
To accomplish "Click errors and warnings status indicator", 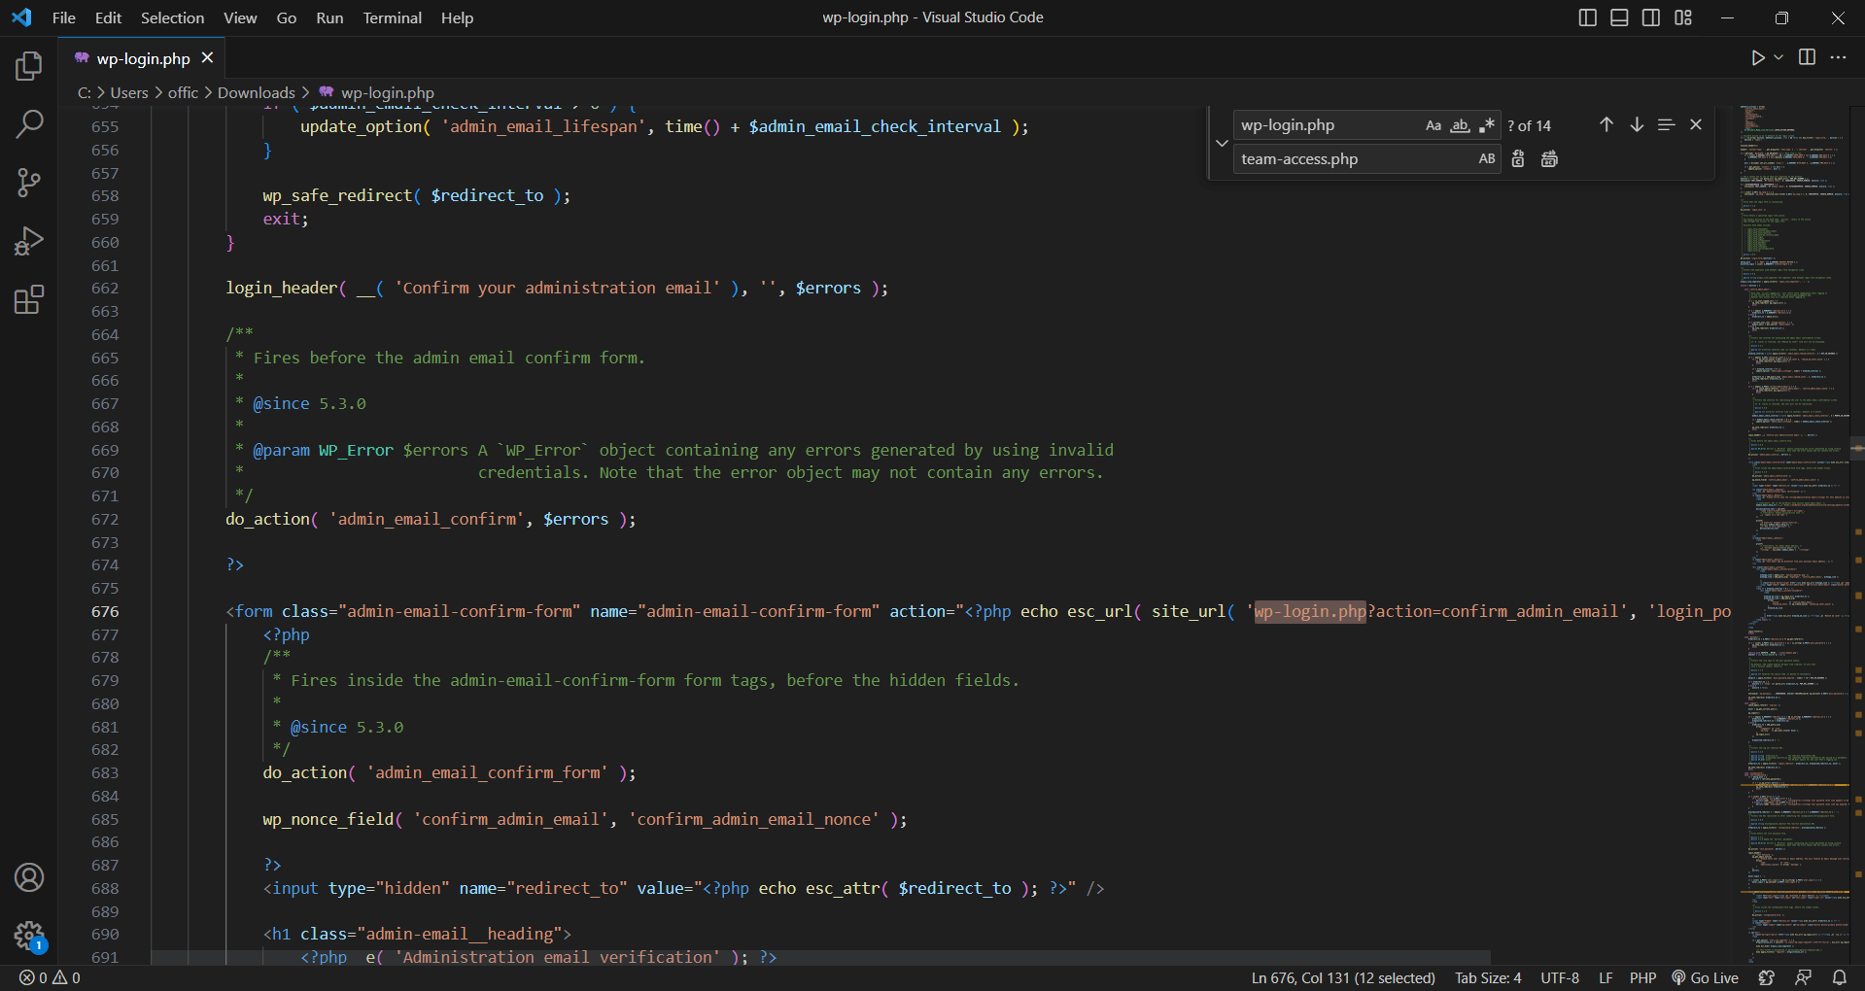I will (51, 977).
